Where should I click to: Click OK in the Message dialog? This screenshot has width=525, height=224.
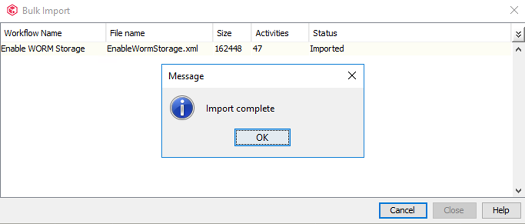262,137
